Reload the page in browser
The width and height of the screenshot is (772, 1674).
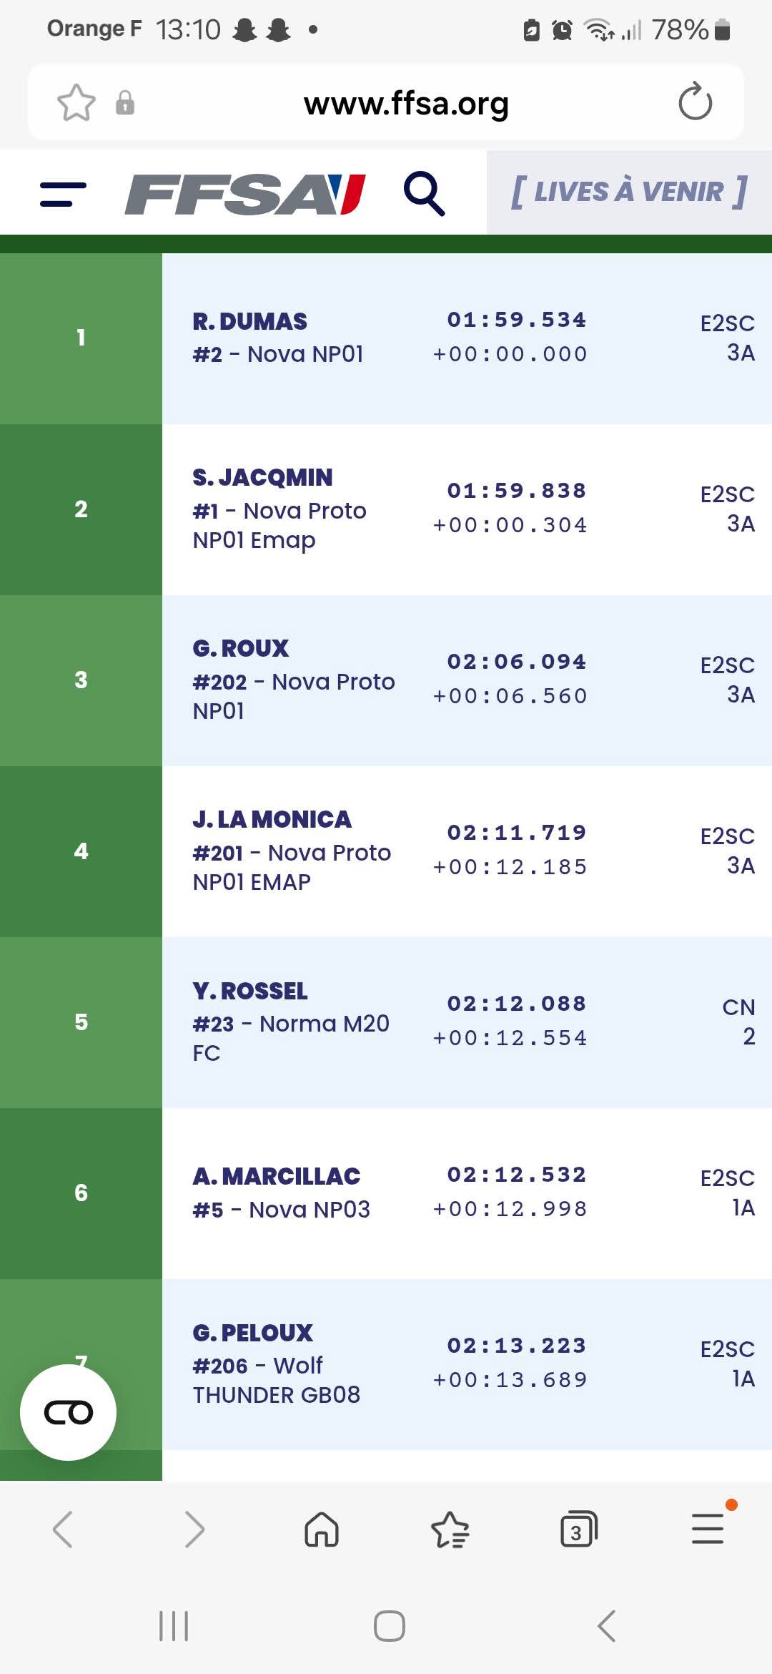(695, 102)
